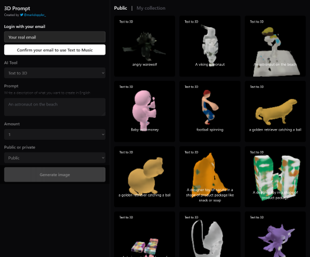The image size is (310, 257).
Task: Open the sitting golden retriever model card
Action: (145, 177)
